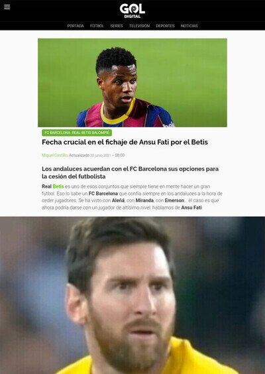Open the Televisión section
This screenshot has height=374, width=265.
139,26
